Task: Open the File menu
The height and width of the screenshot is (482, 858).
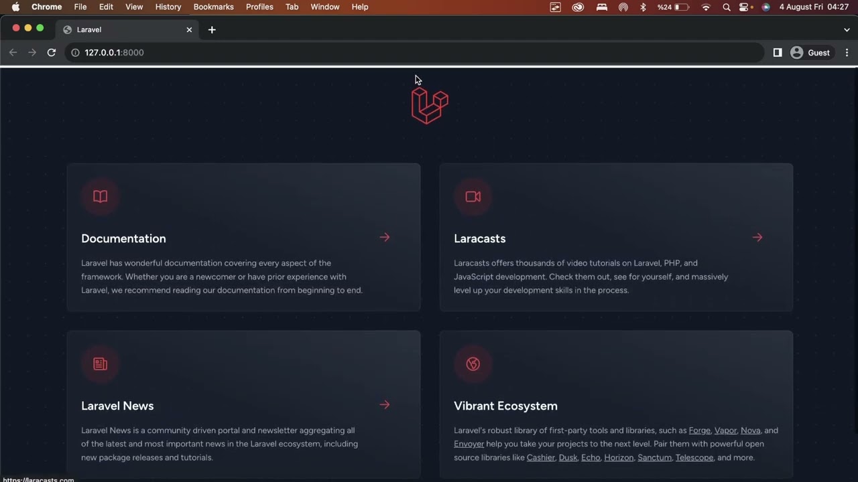Action: point(80,7)
